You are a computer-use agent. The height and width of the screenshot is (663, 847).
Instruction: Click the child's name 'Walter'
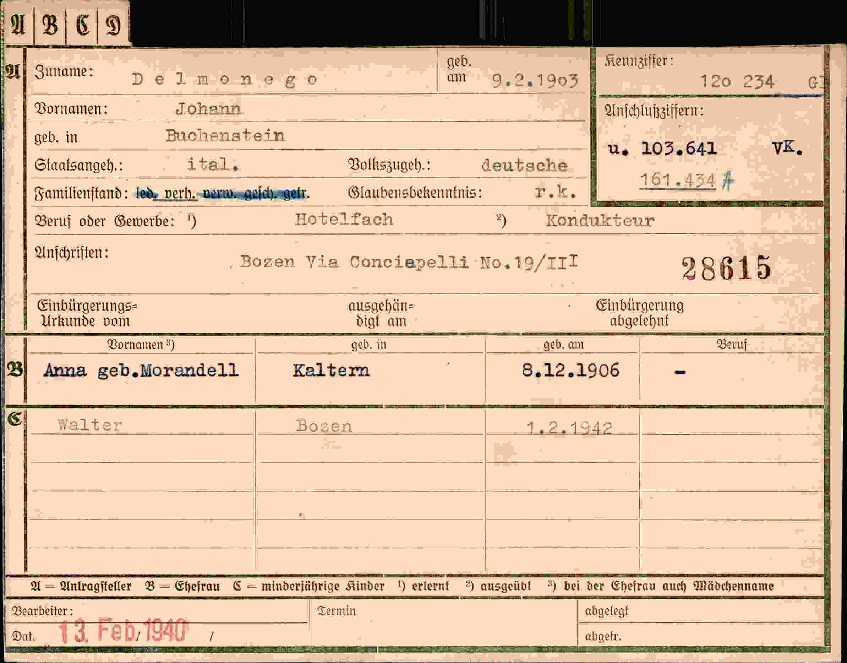pyautogui.click(x=90, y=425)
